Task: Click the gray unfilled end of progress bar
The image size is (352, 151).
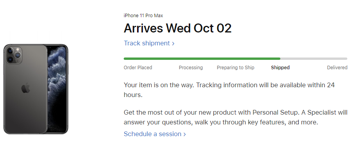Action: 314,59
